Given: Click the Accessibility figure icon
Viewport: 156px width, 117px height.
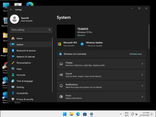Looking at the screenshot, I should click(x=13, y=93).
